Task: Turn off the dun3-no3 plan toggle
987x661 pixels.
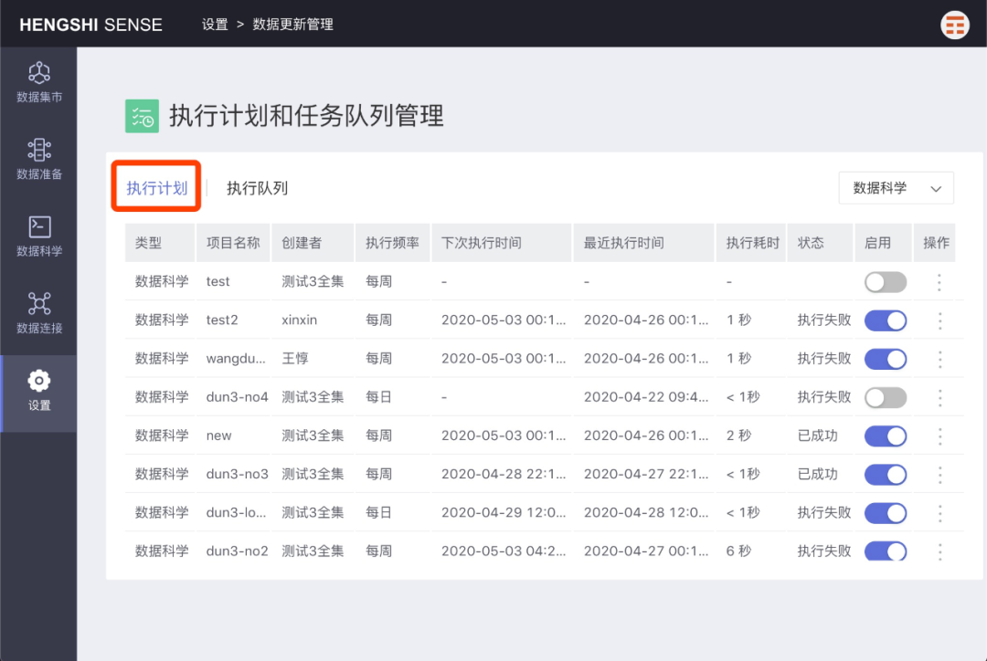Action: pos(885,474)
